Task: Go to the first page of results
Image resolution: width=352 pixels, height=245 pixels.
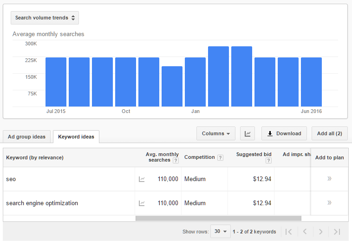Action: tap(288, 232)
